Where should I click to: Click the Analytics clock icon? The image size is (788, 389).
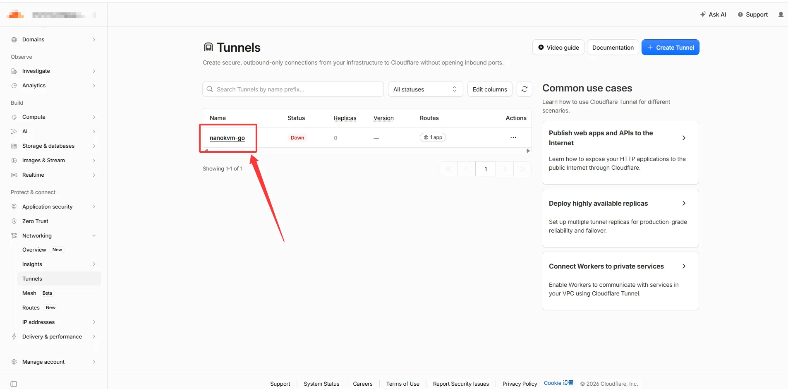tap(14, 86)
